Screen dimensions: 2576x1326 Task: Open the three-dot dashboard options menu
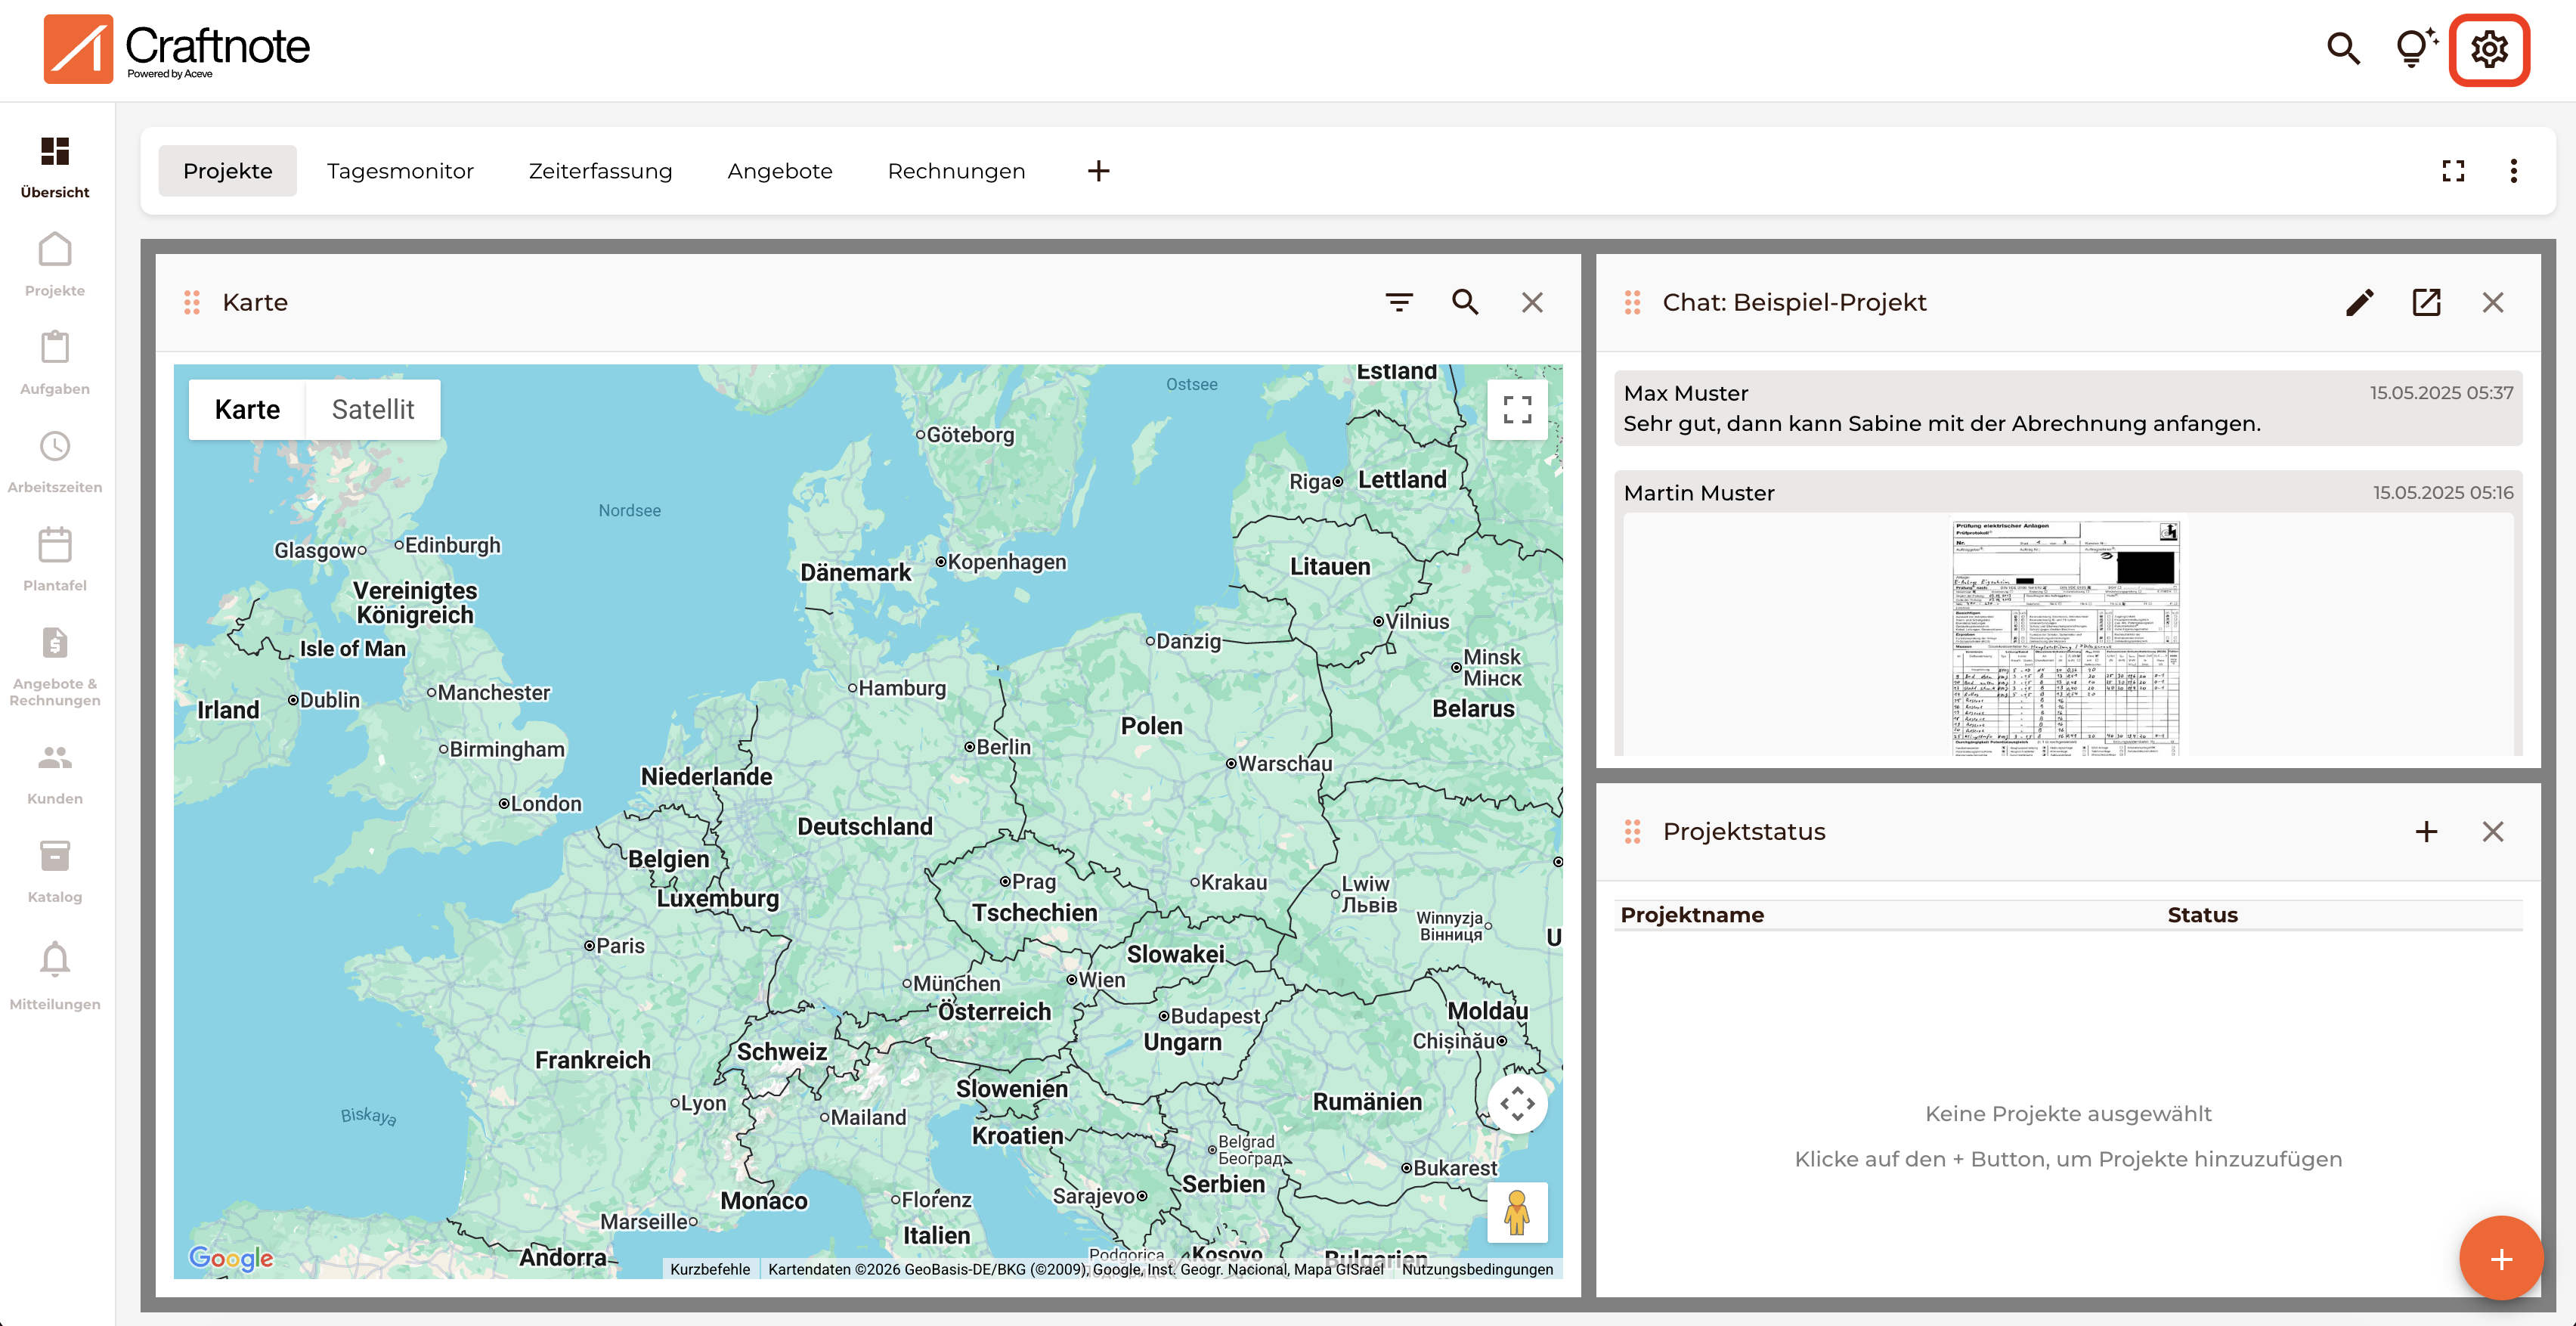click(x=2513, y=171)
